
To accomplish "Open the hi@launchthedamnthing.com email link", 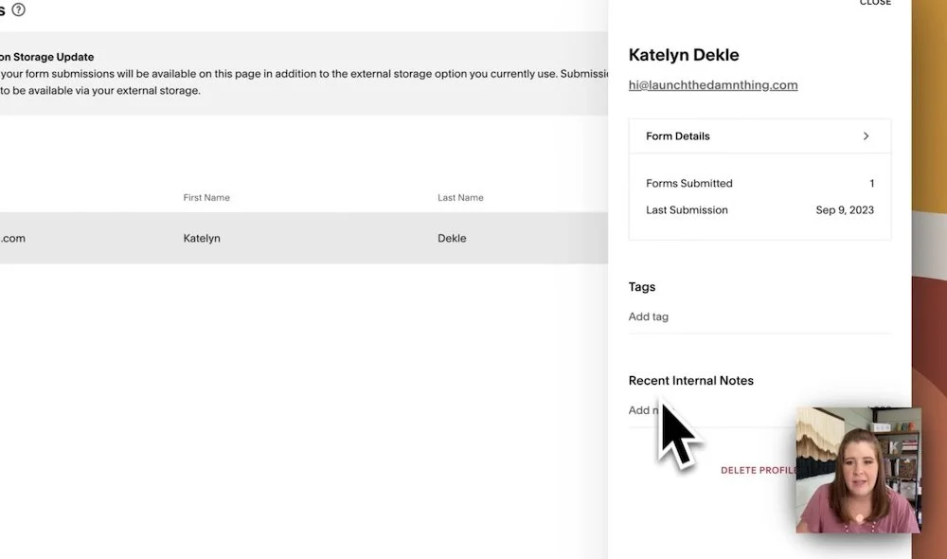I will click(713, 85).
